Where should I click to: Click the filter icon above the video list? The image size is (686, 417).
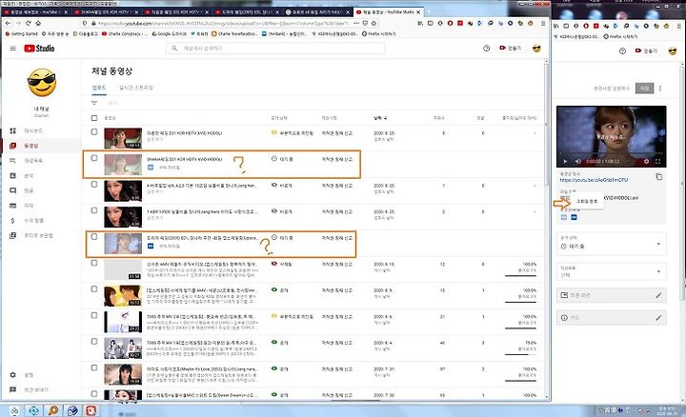(94, 103)
